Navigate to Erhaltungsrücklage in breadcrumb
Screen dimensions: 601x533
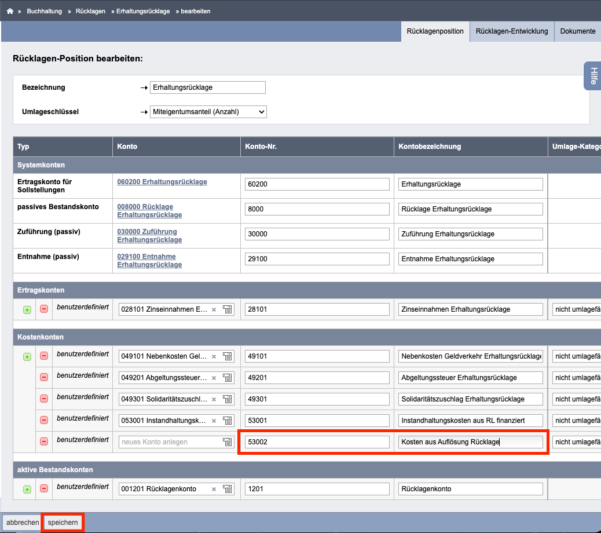pyautogui.click(x=143, y=11)
